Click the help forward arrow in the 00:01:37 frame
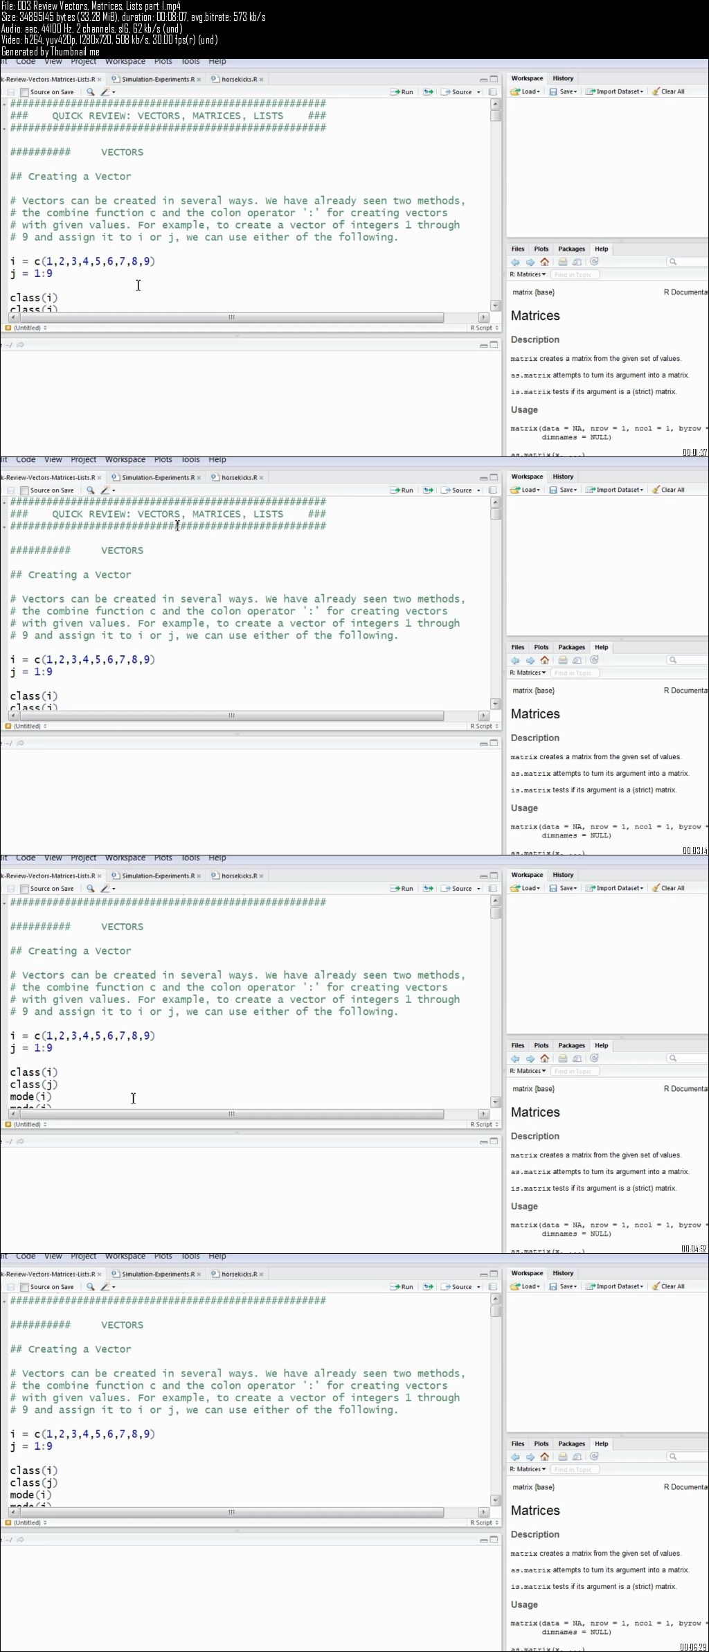This screenshot has width=709, height=1652. pyautogui.click(x=530, y=262)
